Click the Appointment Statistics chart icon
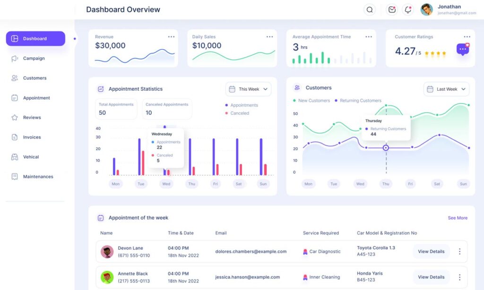Image resolution: width=484 pixels, height=290 pixels. point(101,89)
